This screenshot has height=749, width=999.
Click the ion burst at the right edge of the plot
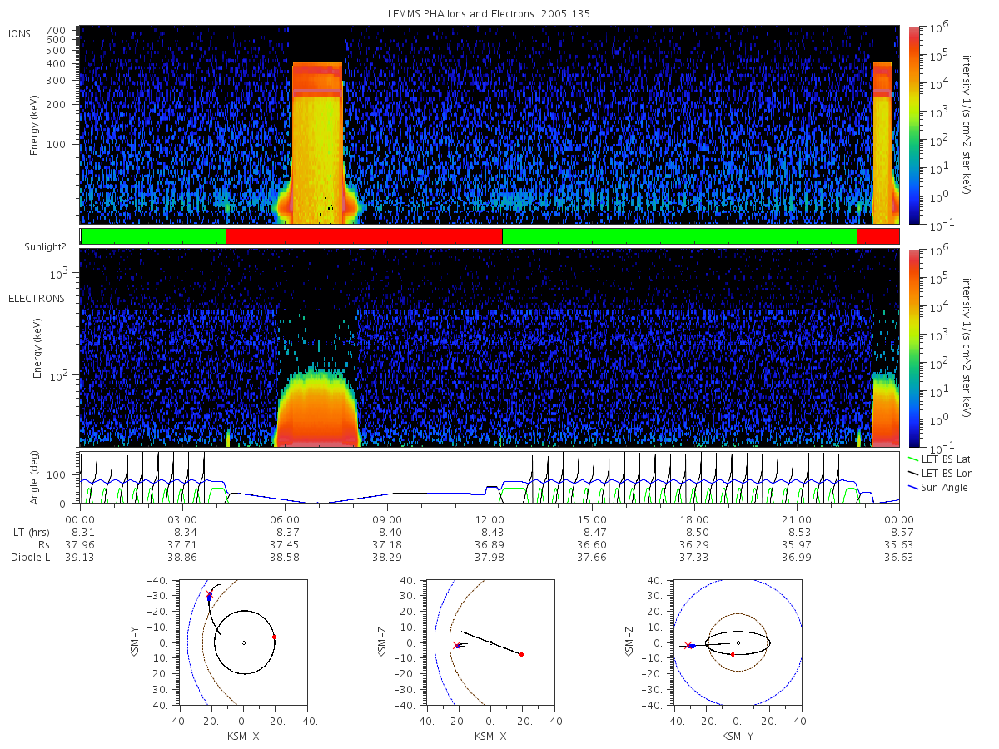(x=882, y=141)
